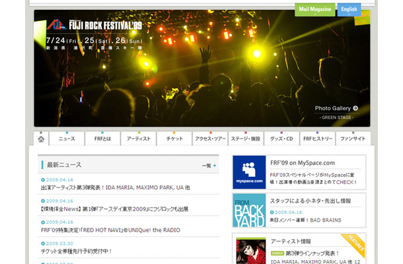Open the myspace.com logo thumbnail
Screen dimensions: 403x264
(249, 172)
